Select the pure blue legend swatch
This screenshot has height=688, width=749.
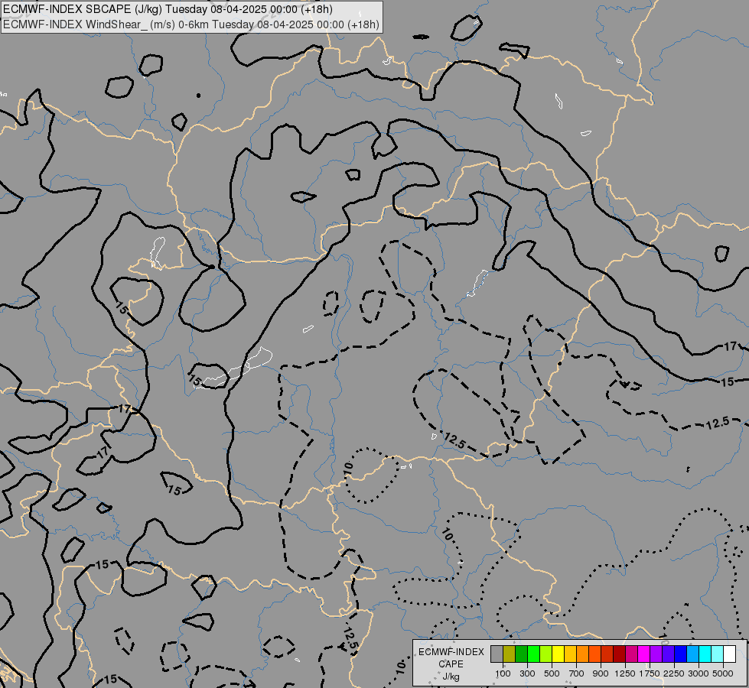pos(681,654)
